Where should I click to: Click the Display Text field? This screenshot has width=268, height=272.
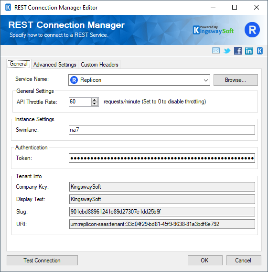[162, 199]
